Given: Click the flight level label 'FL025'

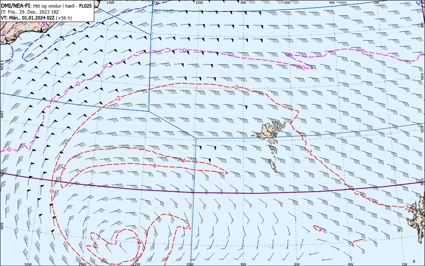Looking at the screenshot, I should click(85, 6).
